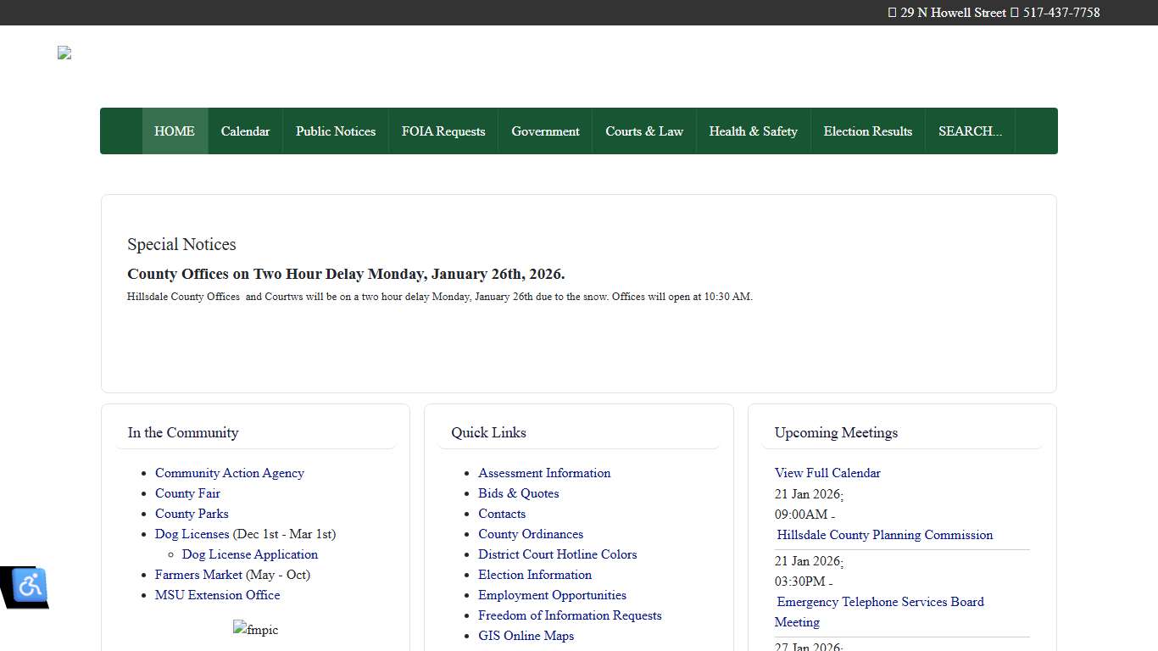Open the Calendar menu item

pos(245,131)
